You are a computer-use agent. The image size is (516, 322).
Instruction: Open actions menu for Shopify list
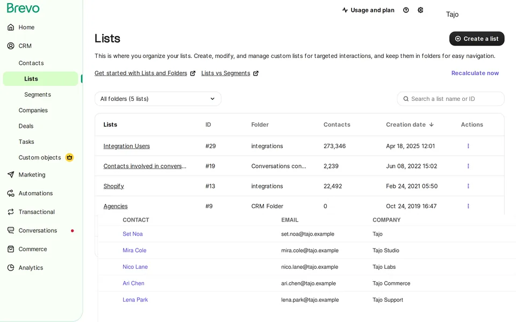(468, 186)
